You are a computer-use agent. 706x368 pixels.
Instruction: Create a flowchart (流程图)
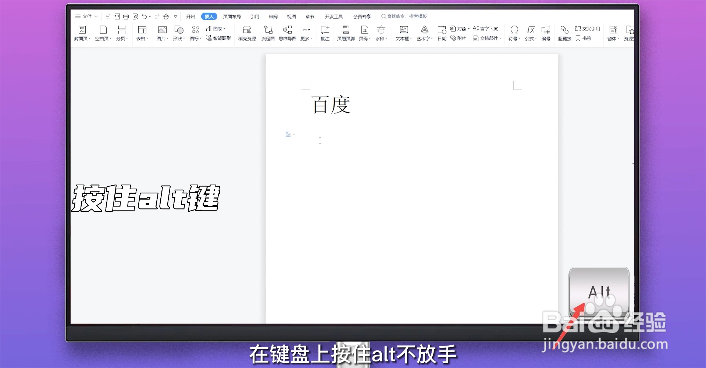(x=268, y=33)
